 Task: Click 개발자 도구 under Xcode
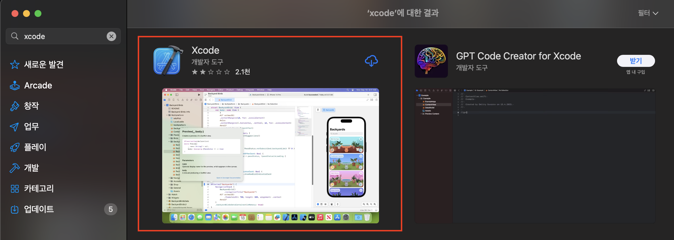click(207, 62)
